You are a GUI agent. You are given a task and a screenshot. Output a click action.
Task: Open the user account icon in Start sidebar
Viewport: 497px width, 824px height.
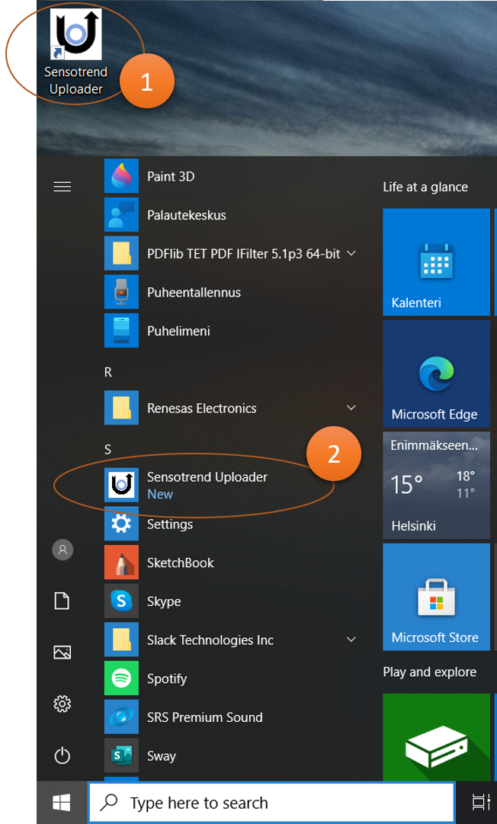pos(63,550)
